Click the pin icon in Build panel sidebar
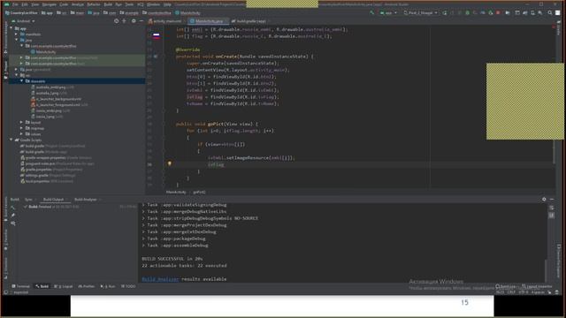The width and height of the screenshot is (566, 318). (13, 216)
